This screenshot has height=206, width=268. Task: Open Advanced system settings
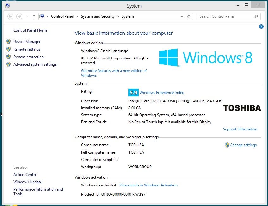tap(35, 64)
